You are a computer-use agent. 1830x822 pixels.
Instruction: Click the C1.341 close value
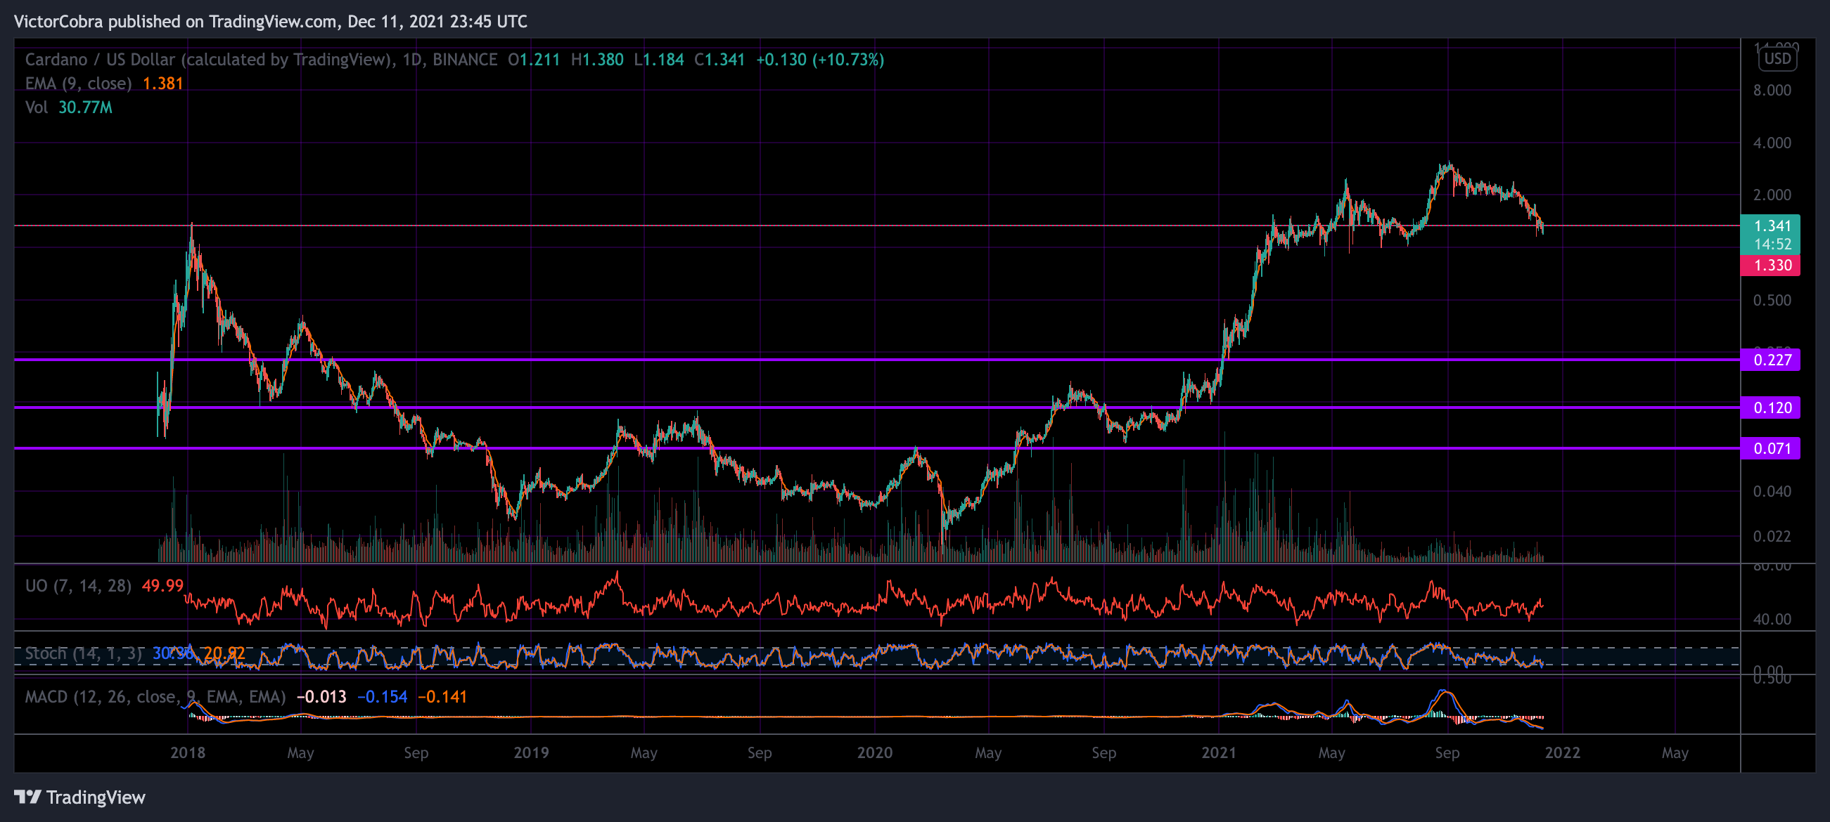(719, 59)
